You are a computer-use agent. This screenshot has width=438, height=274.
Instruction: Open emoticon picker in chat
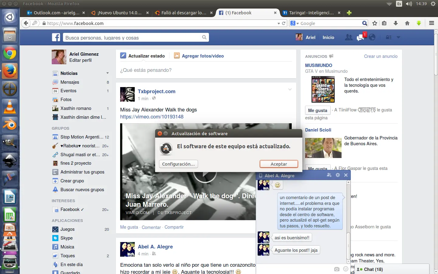pos(346,269)
